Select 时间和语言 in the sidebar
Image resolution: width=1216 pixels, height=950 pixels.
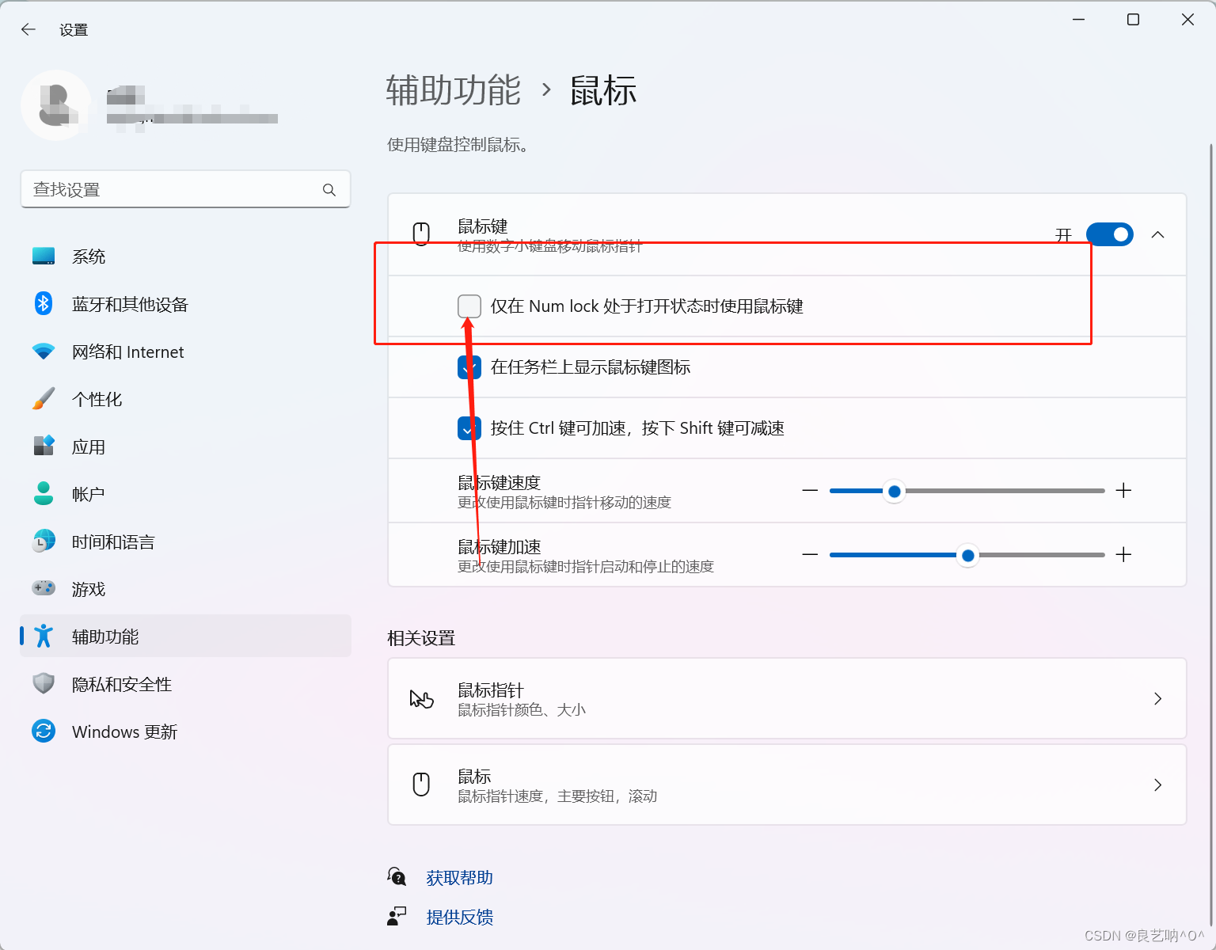tap(185, 541)
